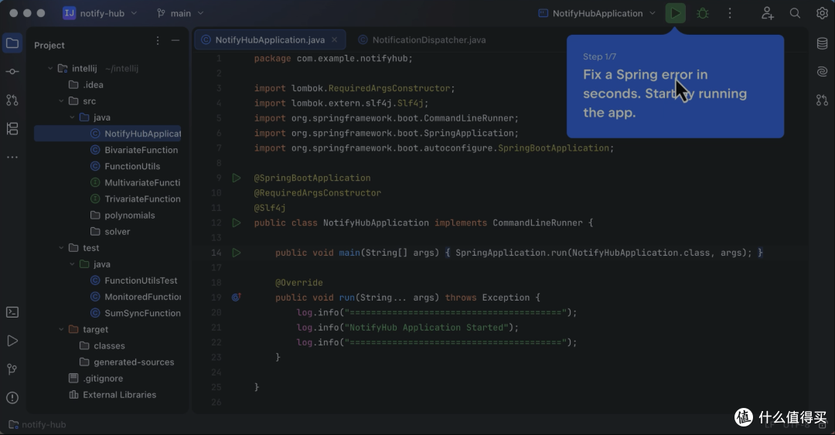Open the Git tool window icon
The height and width of the screenshot is (435, 835).
point(12,369)
